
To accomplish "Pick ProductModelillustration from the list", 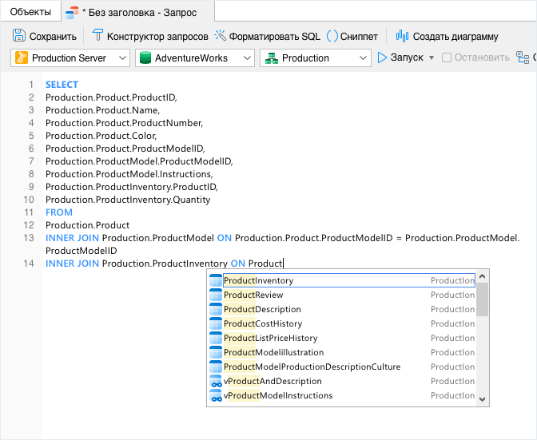I will [x=349, y=352].
